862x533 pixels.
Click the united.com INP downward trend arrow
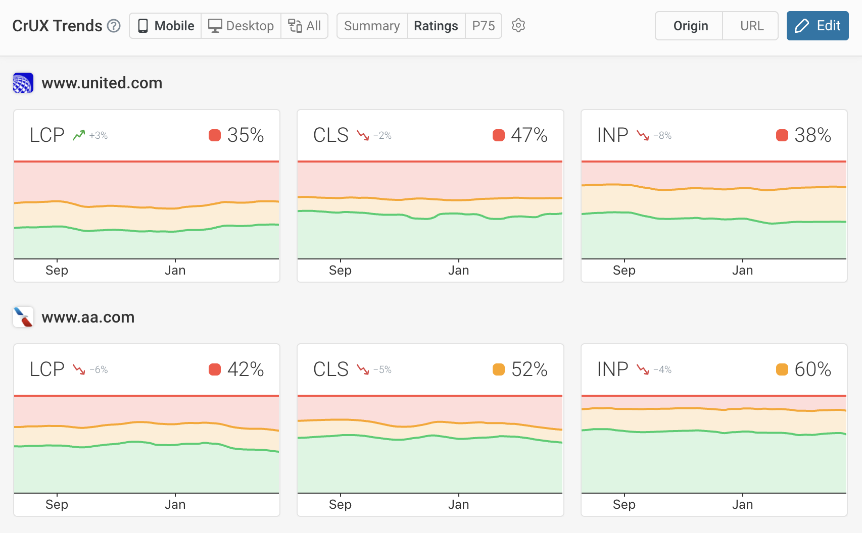[x=643, y=135]
